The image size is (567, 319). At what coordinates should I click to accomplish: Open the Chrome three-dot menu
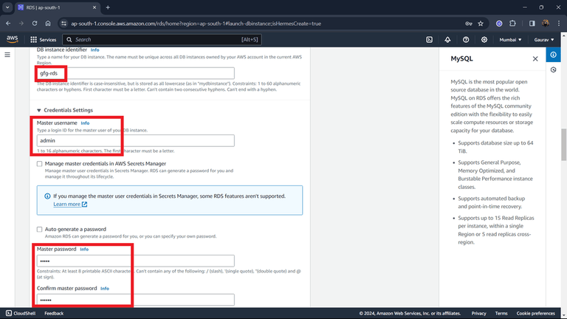[559, 24]
